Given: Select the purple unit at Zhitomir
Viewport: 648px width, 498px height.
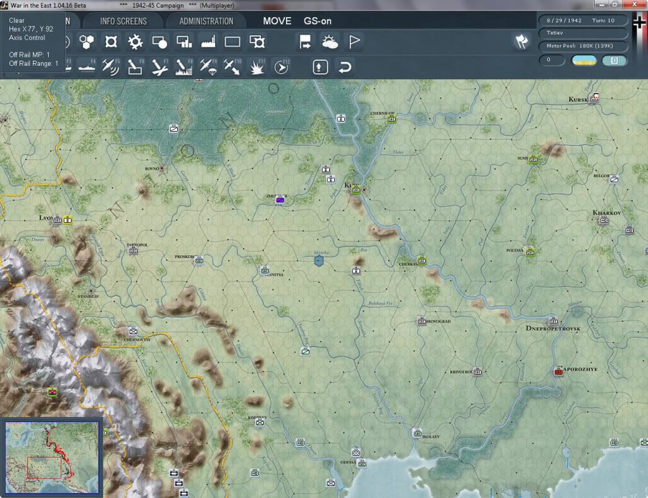Looking at the screenshot, I should 280,200.
